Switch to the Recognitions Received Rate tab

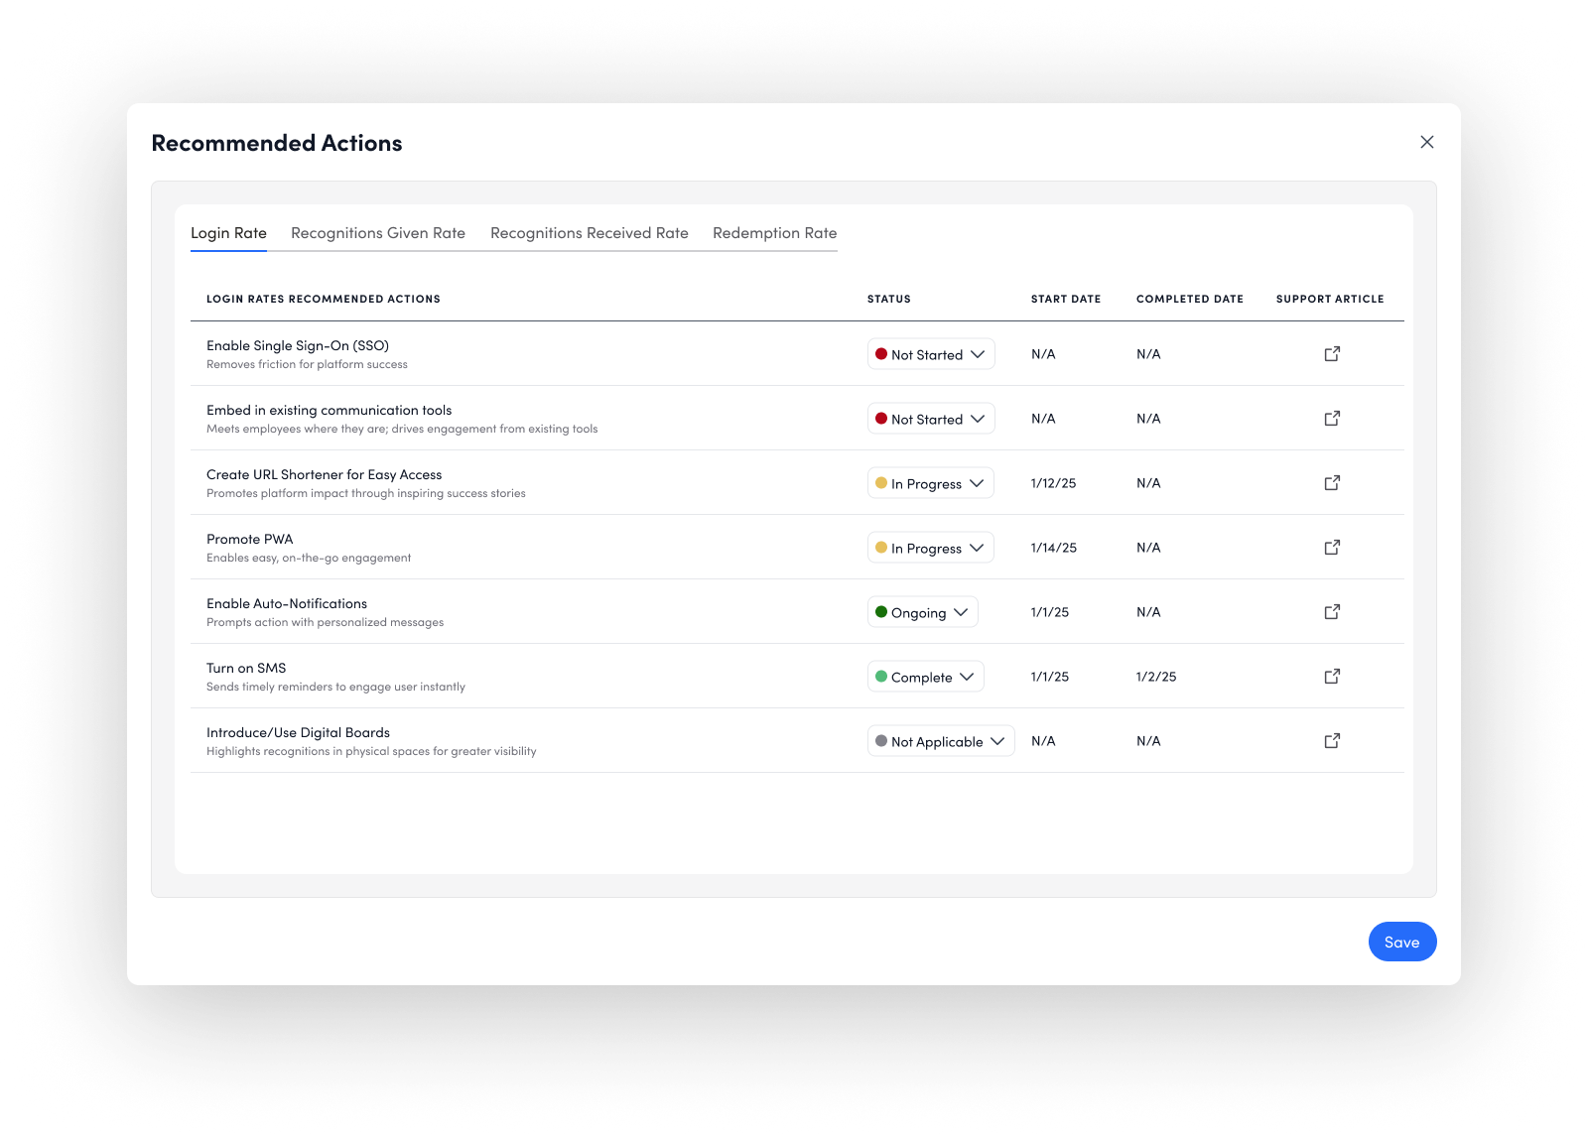pyautogui.click(x=589, y=233)
